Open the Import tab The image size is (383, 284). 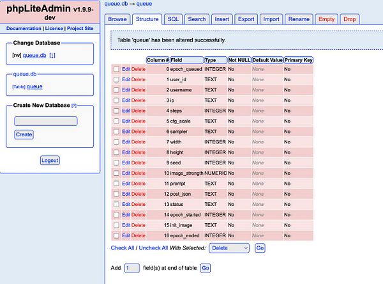pos(271,19)
